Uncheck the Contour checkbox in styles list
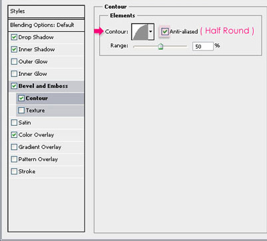This screenshot has height=241, width=267. tap(21, 98)
